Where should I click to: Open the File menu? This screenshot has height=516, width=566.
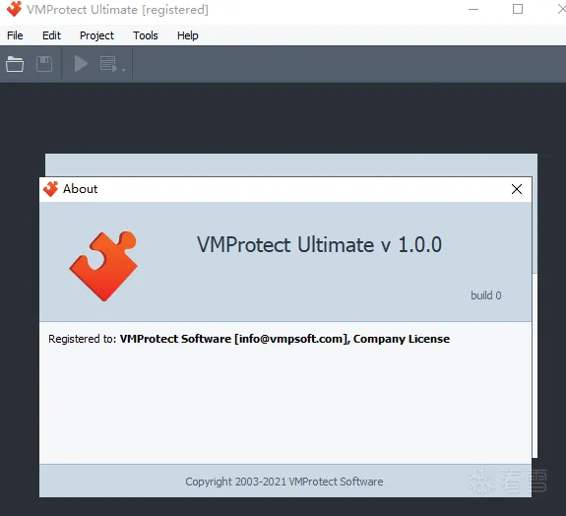(x=15, y=35)
